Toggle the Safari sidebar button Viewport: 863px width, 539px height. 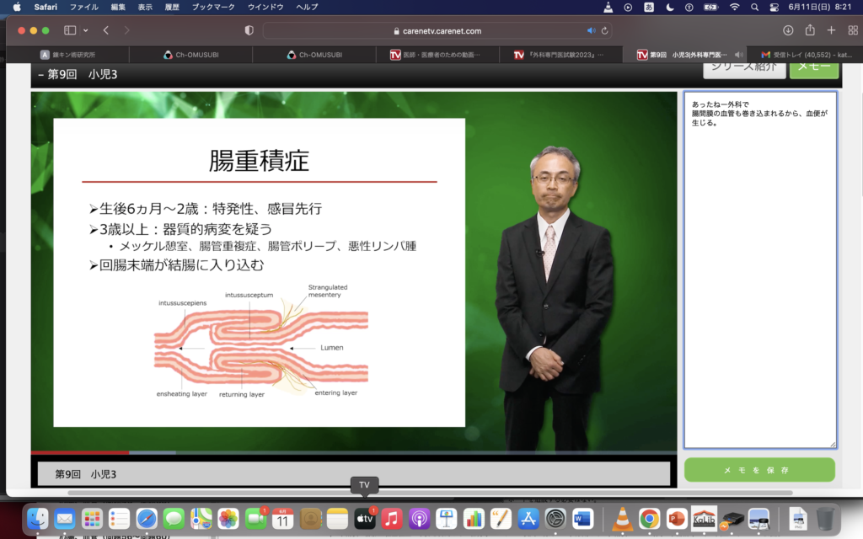click(70, 30)
